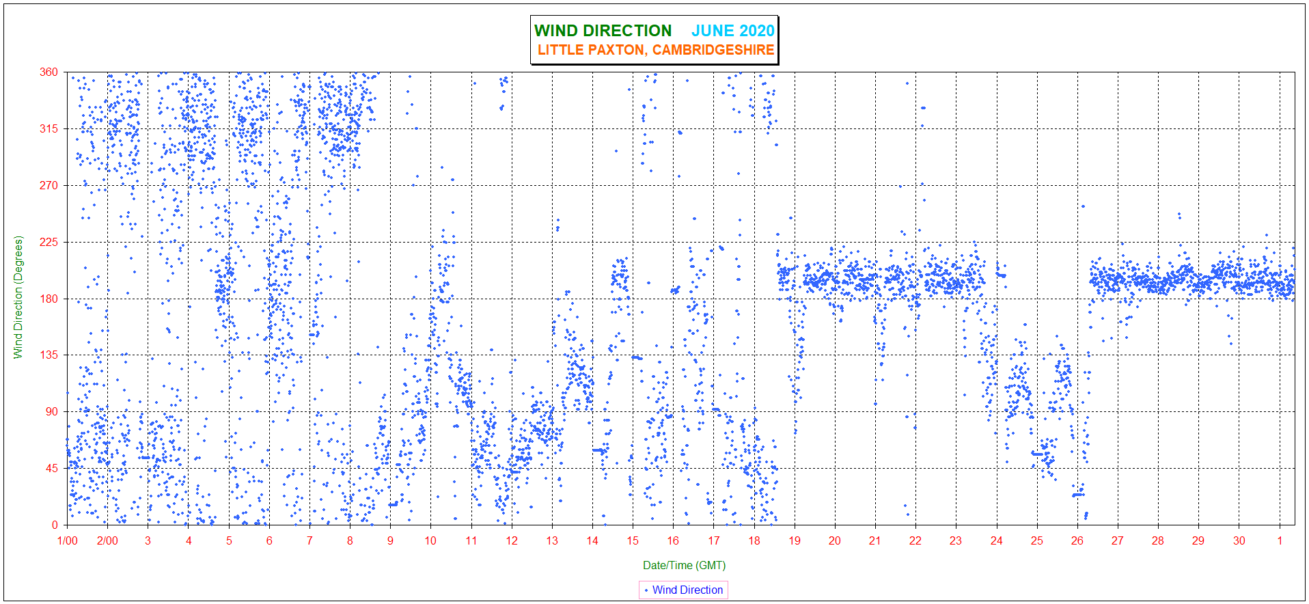Click x-axis date label 20
Screen dimensions: 1309x604
(x=835, y=540)
